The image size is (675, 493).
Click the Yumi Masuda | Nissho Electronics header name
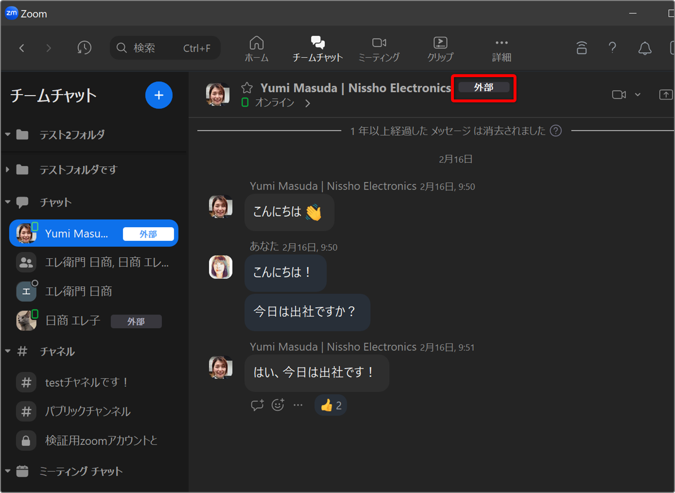click(355, 88)
